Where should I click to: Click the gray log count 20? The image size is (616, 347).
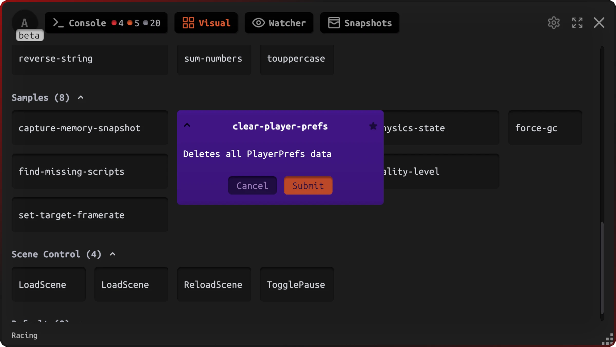tap(152, 23)
